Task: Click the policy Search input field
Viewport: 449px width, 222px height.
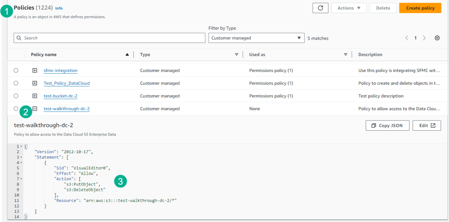Action: click(x=110, y=38)
